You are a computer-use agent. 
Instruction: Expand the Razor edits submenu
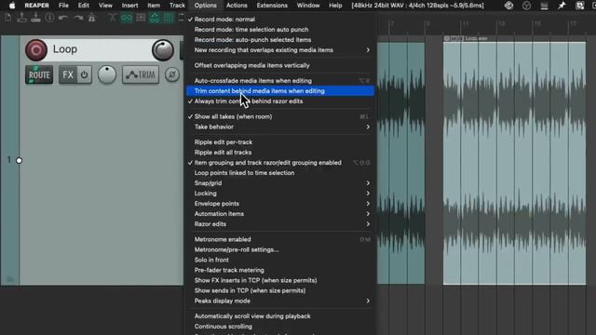coord(280,224)
